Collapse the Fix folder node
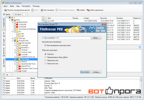The height and width of the screenshot is (100, 144). (12, 31)
